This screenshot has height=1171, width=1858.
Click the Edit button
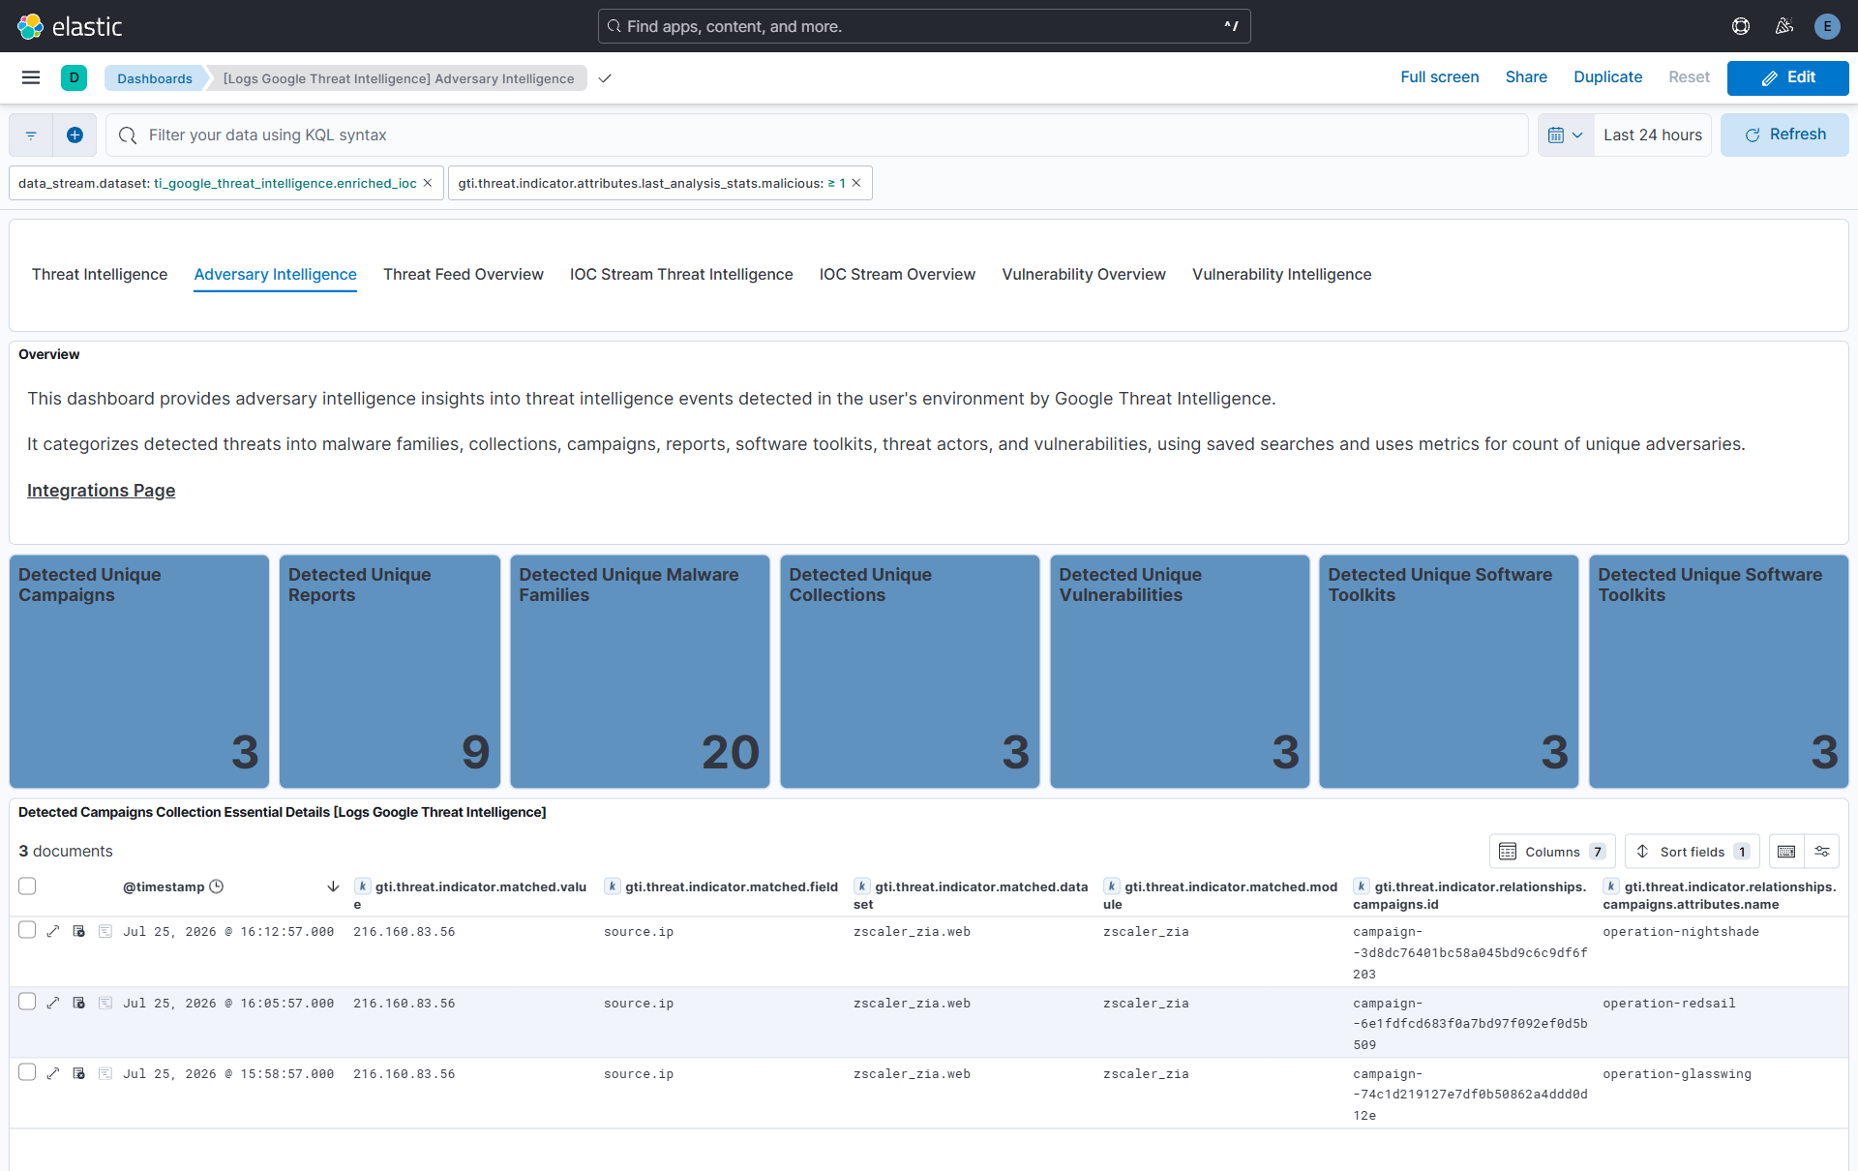tap(1787, 77)
